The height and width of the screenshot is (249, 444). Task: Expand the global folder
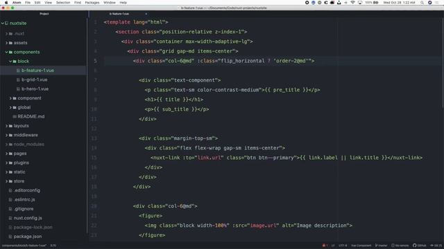pos(10,108)
